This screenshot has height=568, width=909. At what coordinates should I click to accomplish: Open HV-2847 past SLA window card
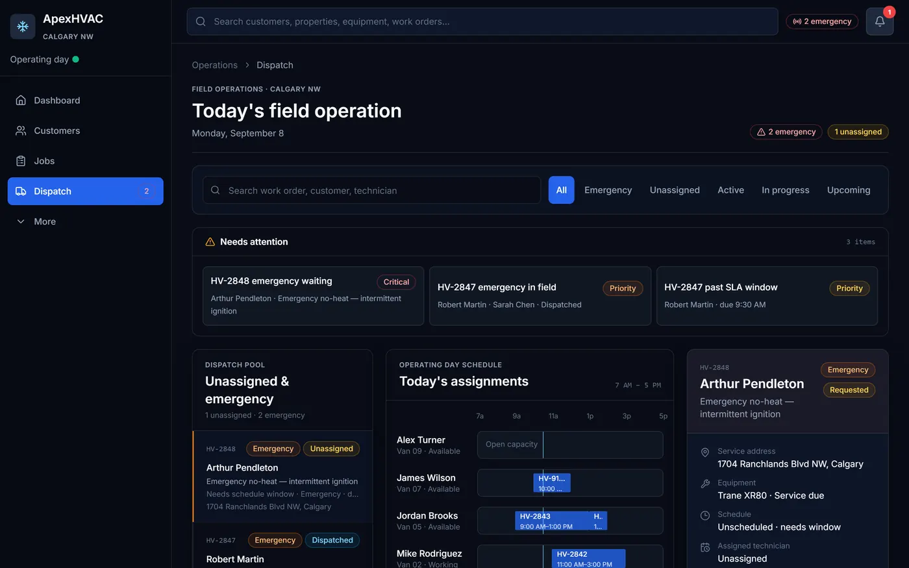[x=767, y=296]
